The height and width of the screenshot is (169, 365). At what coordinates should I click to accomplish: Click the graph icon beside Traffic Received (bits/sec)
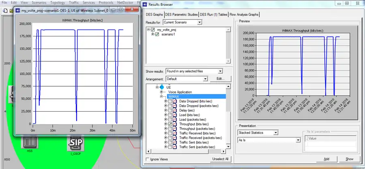(175, 133)
